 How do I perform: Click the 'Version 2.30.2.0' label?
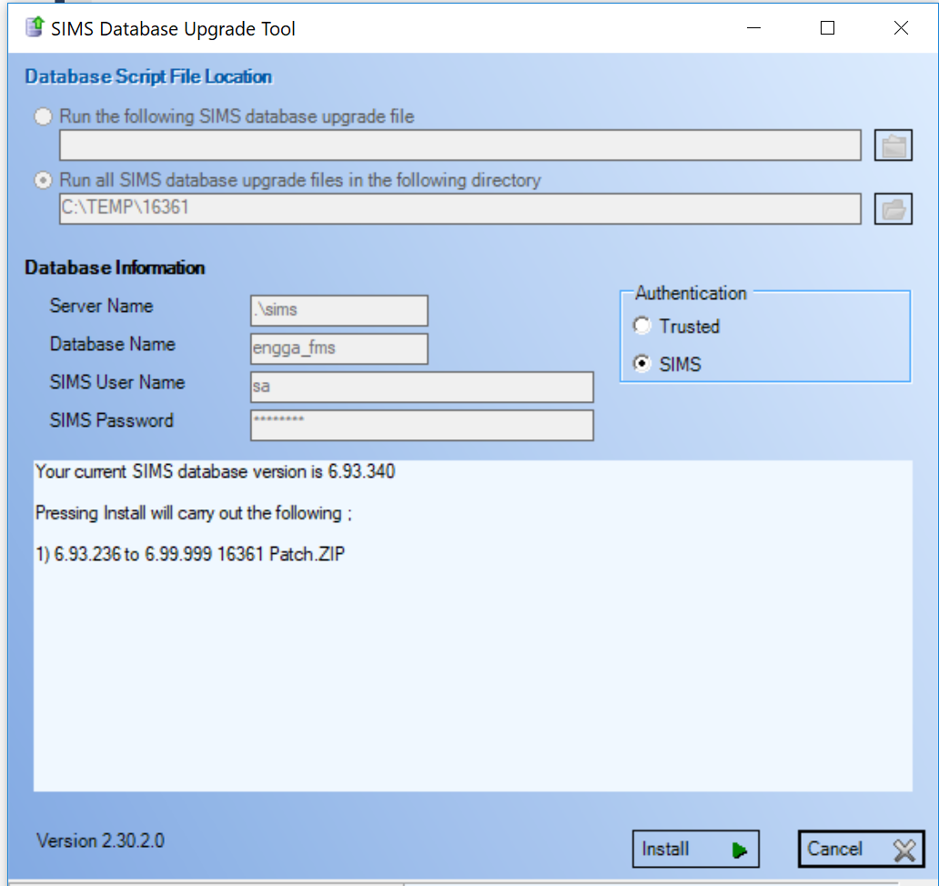tap(100, 841)
